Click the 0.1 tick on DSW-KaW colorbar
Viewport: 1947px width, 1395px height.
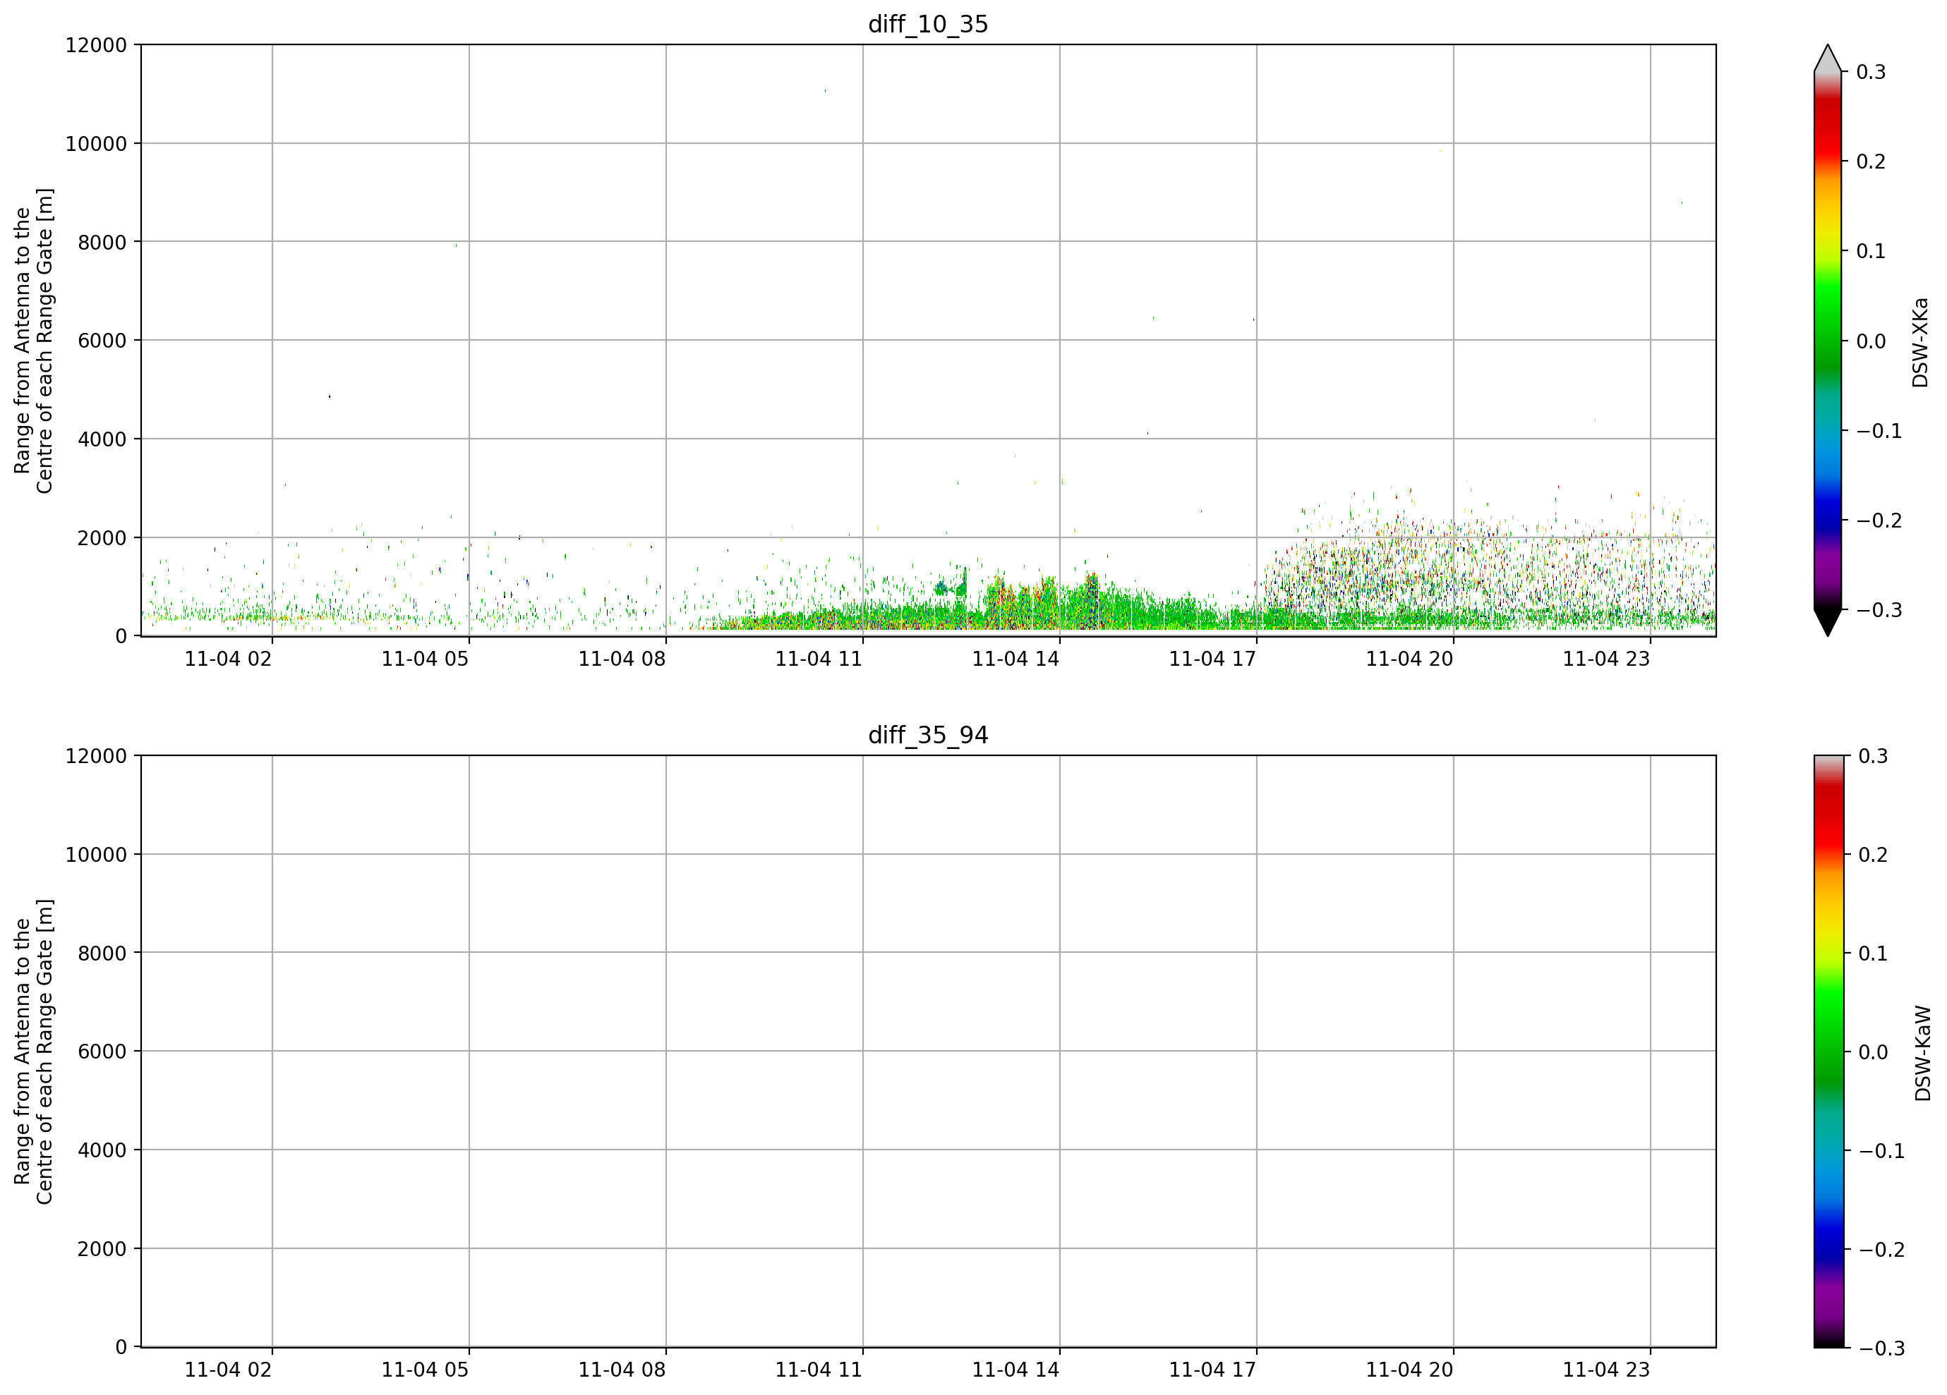1873,954
